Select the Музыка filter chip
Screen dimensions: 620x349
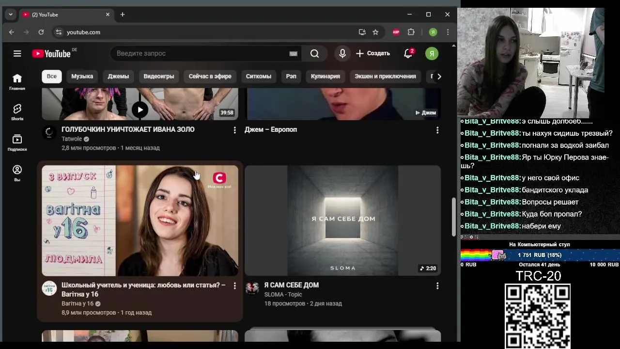tap(82, 76)
